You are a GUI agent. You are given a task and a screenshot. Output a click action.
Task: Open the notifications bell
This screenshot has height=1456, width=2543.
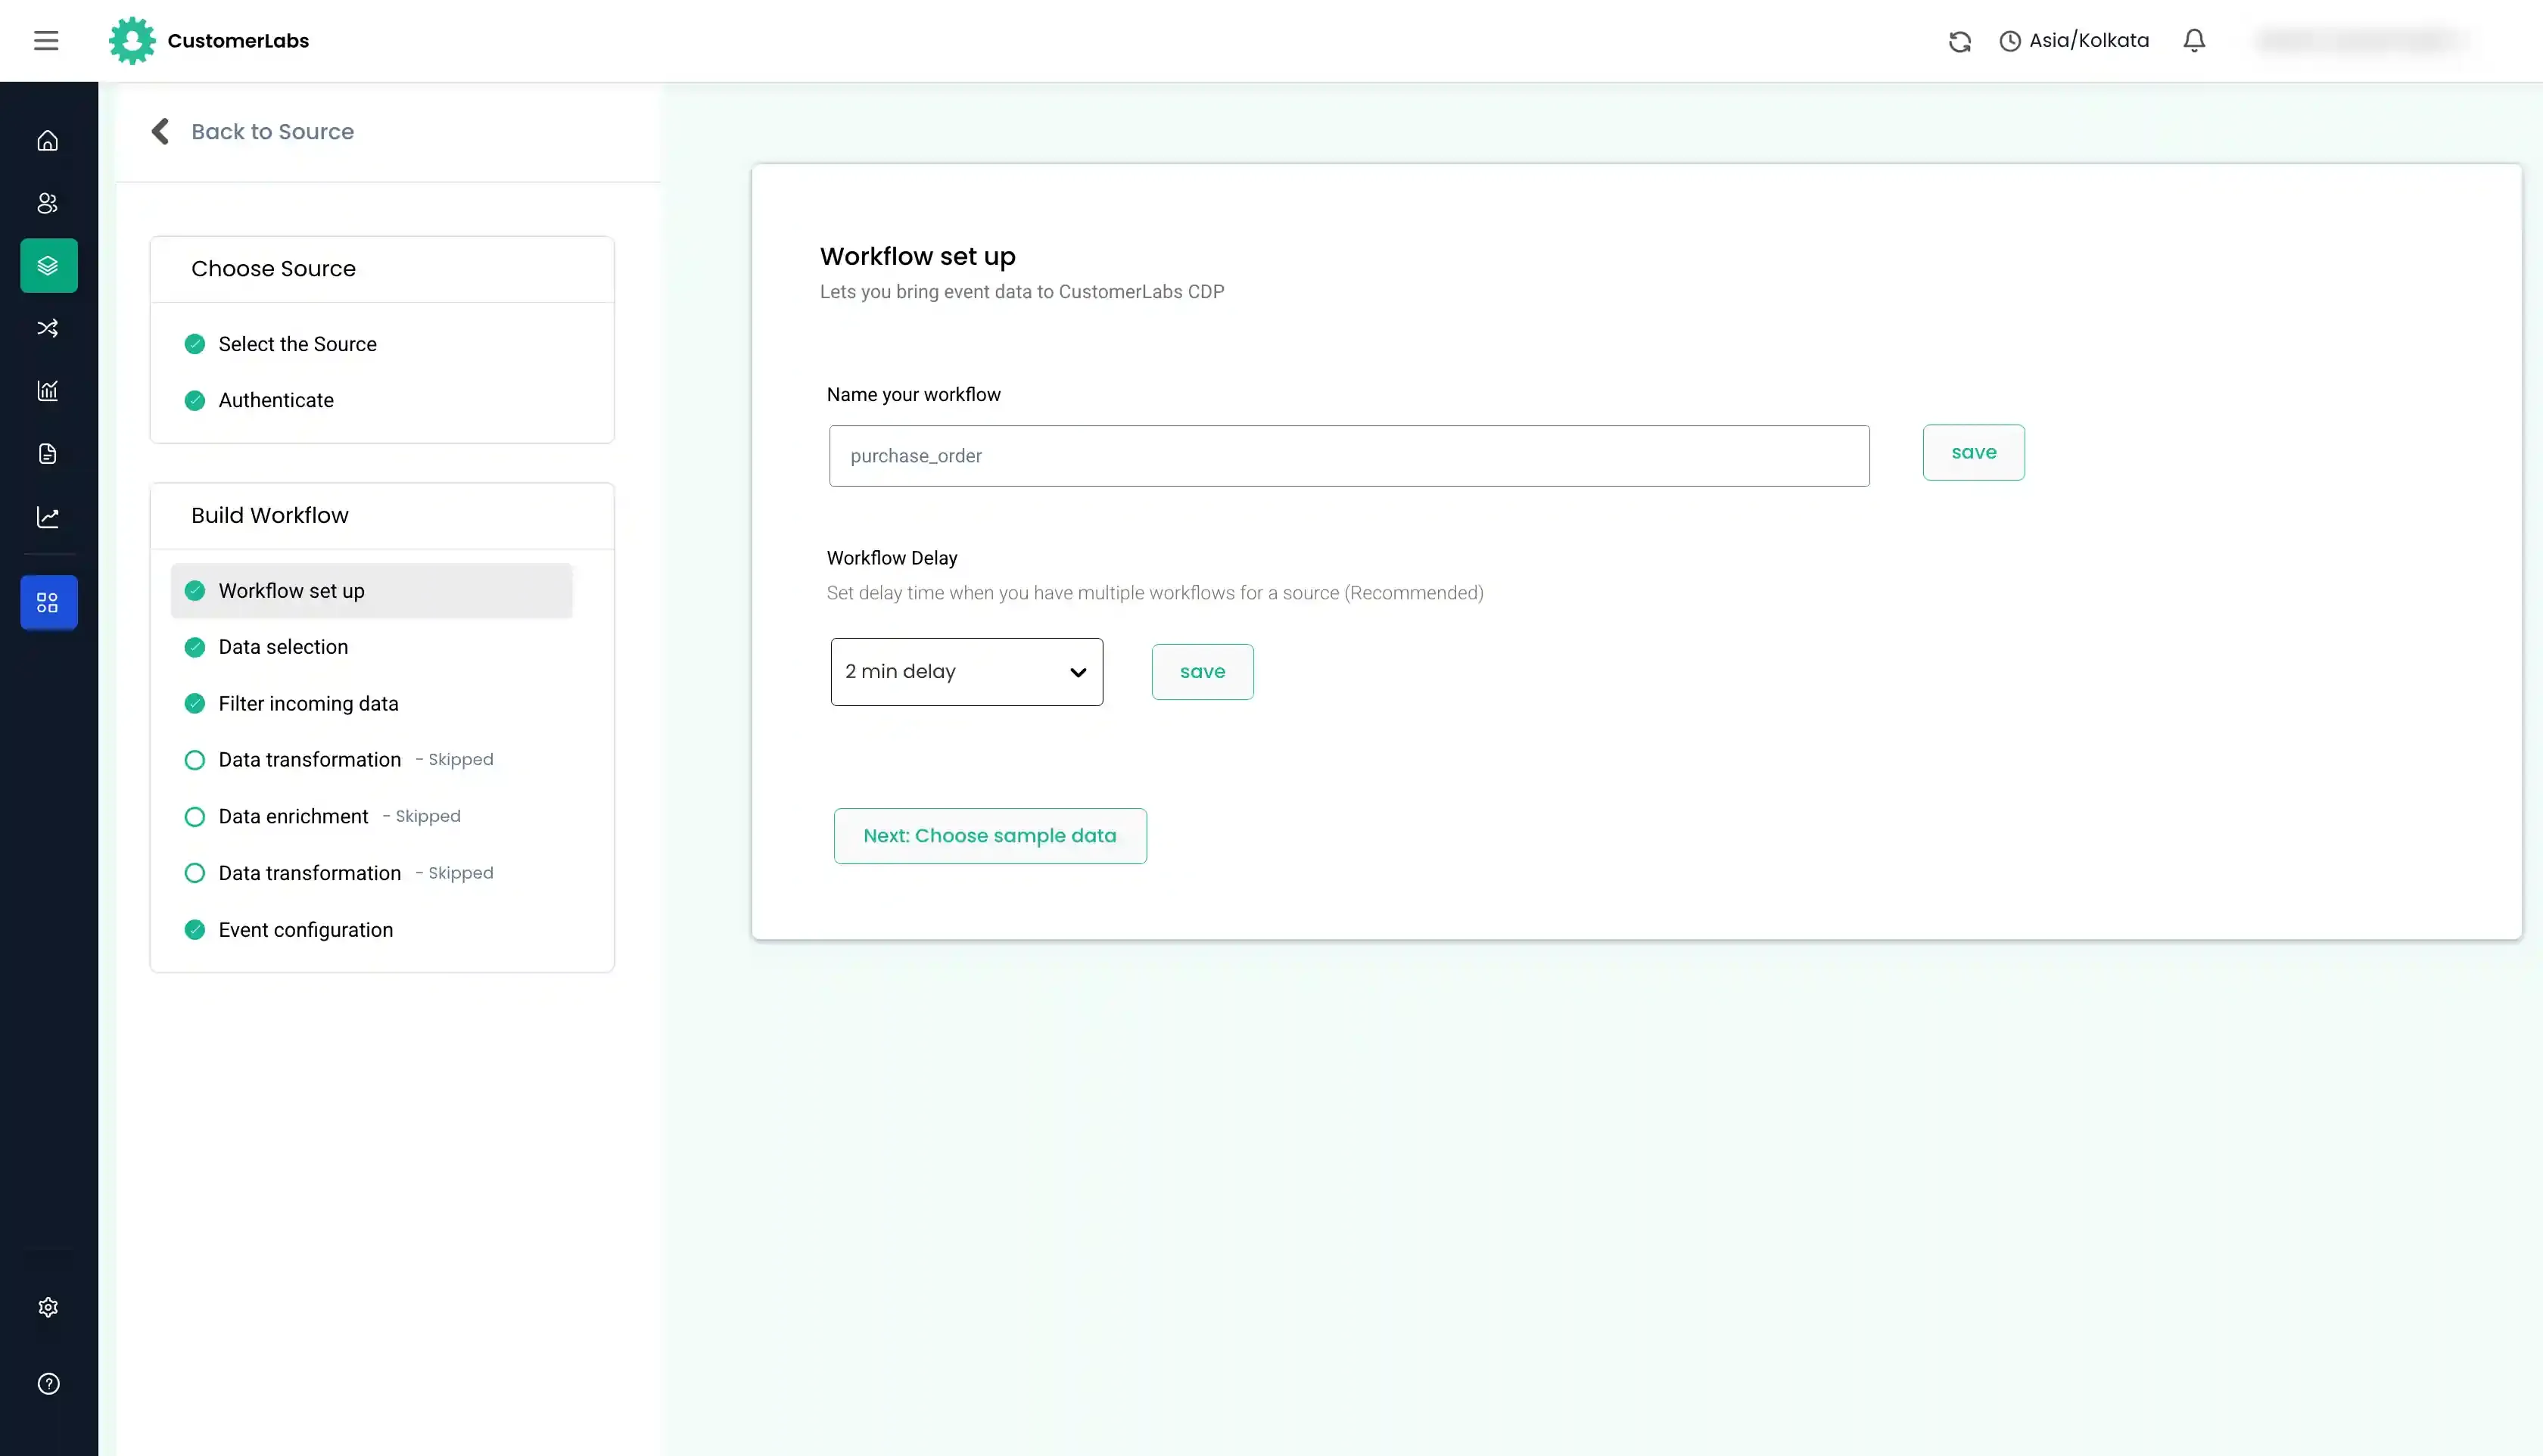pos(2194,40)
